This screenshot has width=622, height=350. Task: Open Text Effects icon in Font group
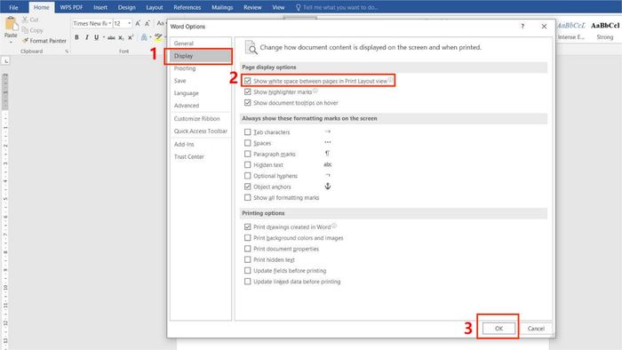click(144, 37)
